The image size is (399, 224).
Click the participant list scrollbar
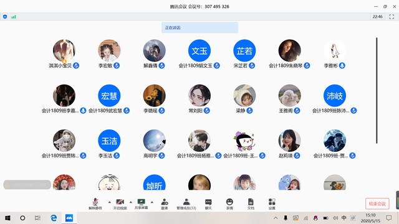(x=377, y=90)
